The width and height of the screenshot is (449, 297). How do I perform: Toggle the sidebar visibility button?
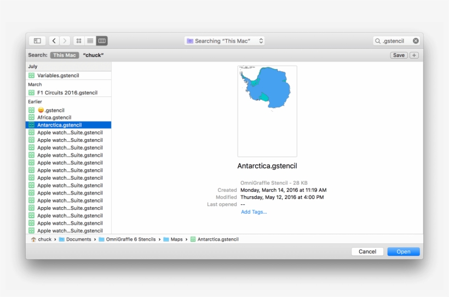37,41
